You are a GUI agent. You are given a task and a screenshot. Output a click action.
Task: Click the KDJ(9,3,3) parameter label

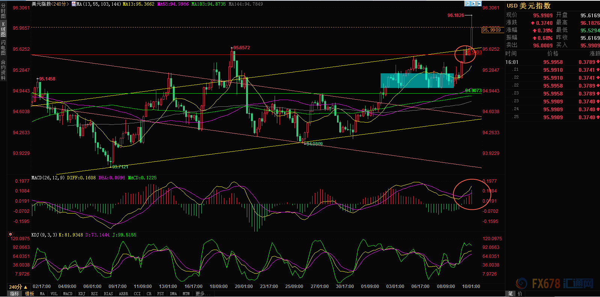click(44, 235)
